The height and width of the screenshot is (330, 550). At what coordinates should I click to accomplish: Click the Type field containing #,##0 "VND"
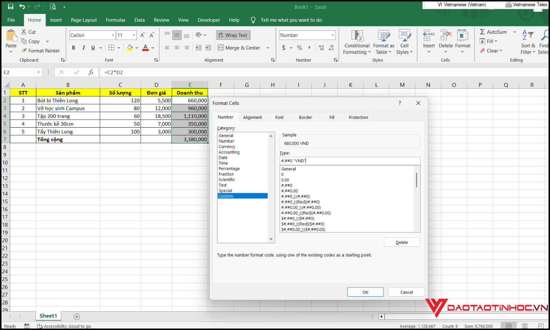pos(350,161)
